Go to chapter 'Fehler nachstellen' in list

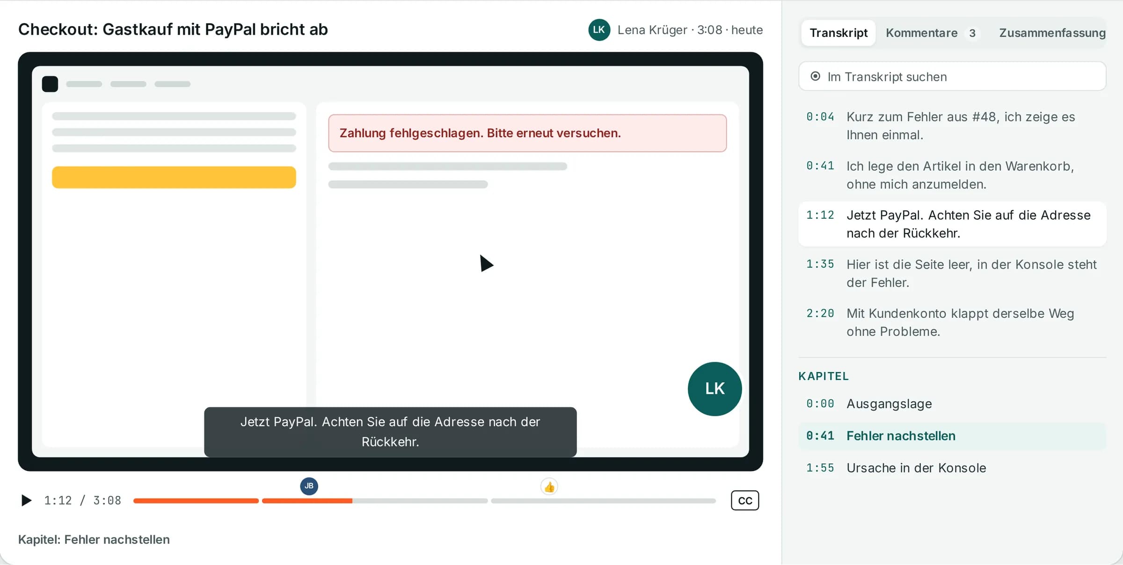point(952,436)
